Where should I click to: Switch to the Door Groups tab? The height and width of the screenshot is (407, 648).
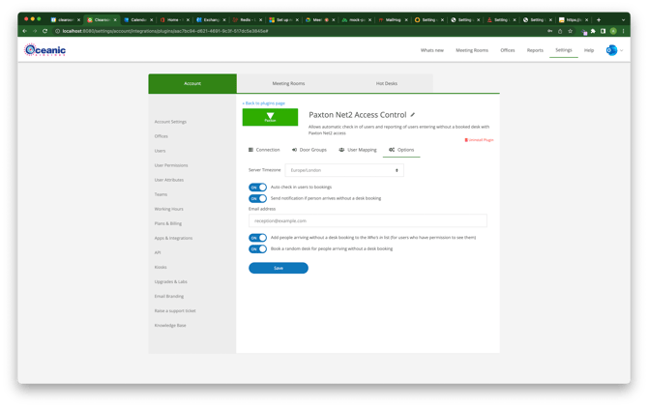click(x=309, y=150)
